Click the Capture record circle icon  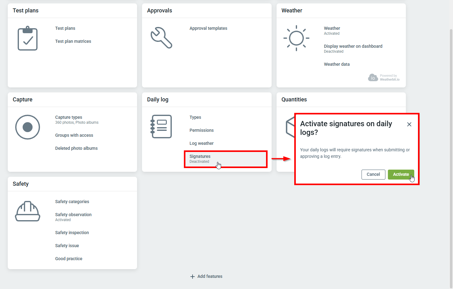tap(28, 127)
